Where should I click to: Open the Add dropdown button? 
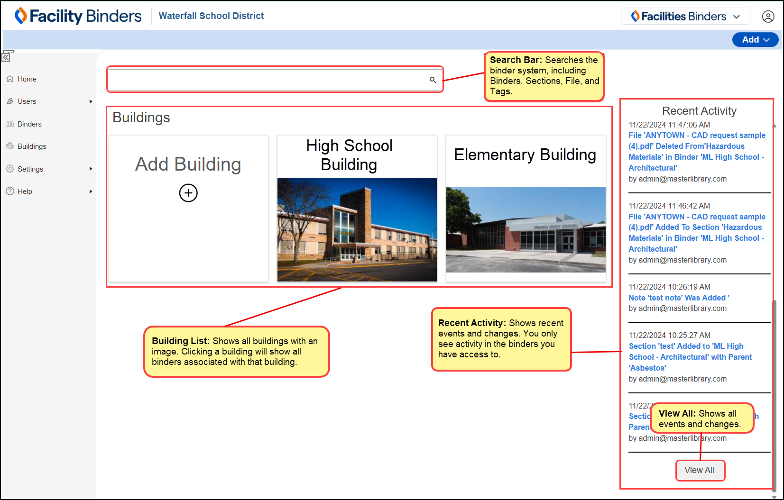[x=755, y=40]
